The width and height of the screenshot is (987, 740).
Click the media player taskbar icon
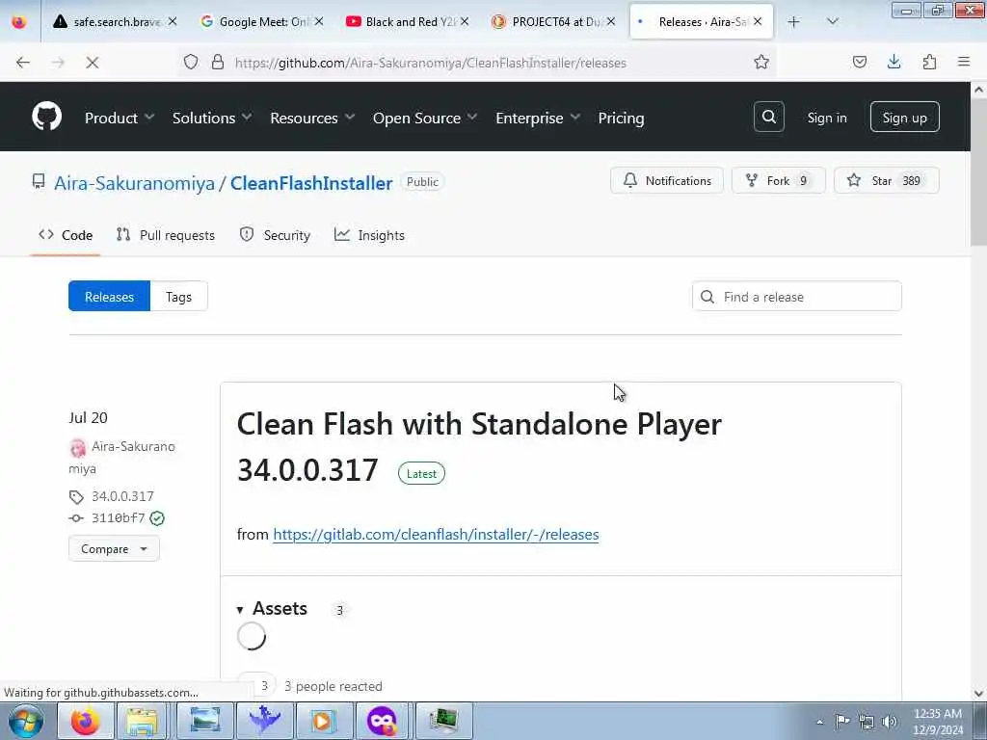click(x=322, y=721)
